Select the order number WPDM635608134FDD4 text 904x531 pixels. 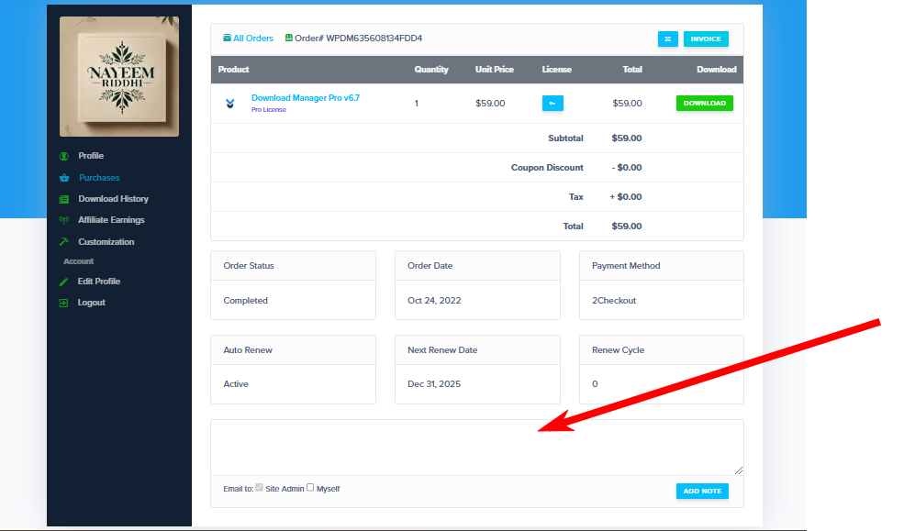coord(374,38)
